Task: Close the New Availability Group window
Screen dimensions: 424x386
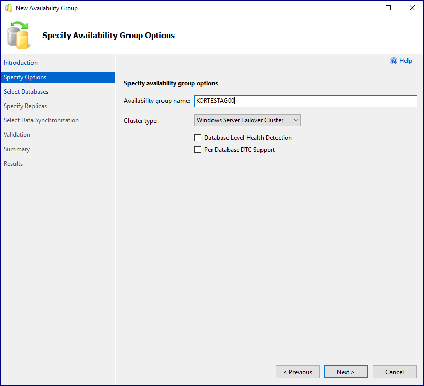Action: pos(412,8)
